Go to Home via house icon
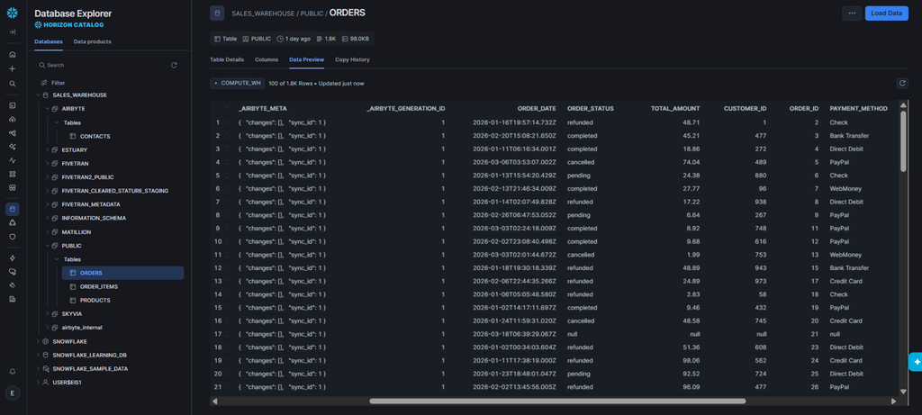Image resolution: width=922 pixels, height=415 pixels. click(13, 55)
